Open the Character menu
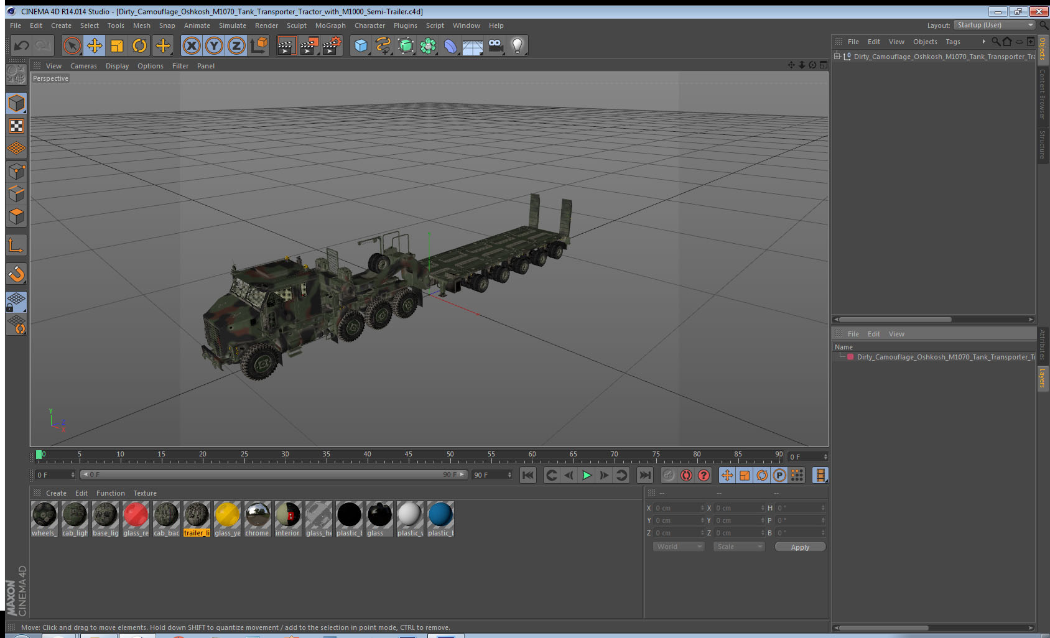Viewport: 1050px width, 638px height. click(369, 25)
